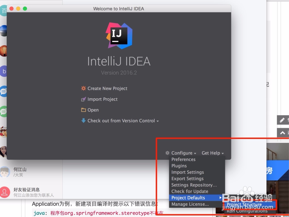The height and width of the screenshot is (217, 289).
Task: Open the purple 'b' avatar in the chat sidebar
Action: click(x=4, y=71)
